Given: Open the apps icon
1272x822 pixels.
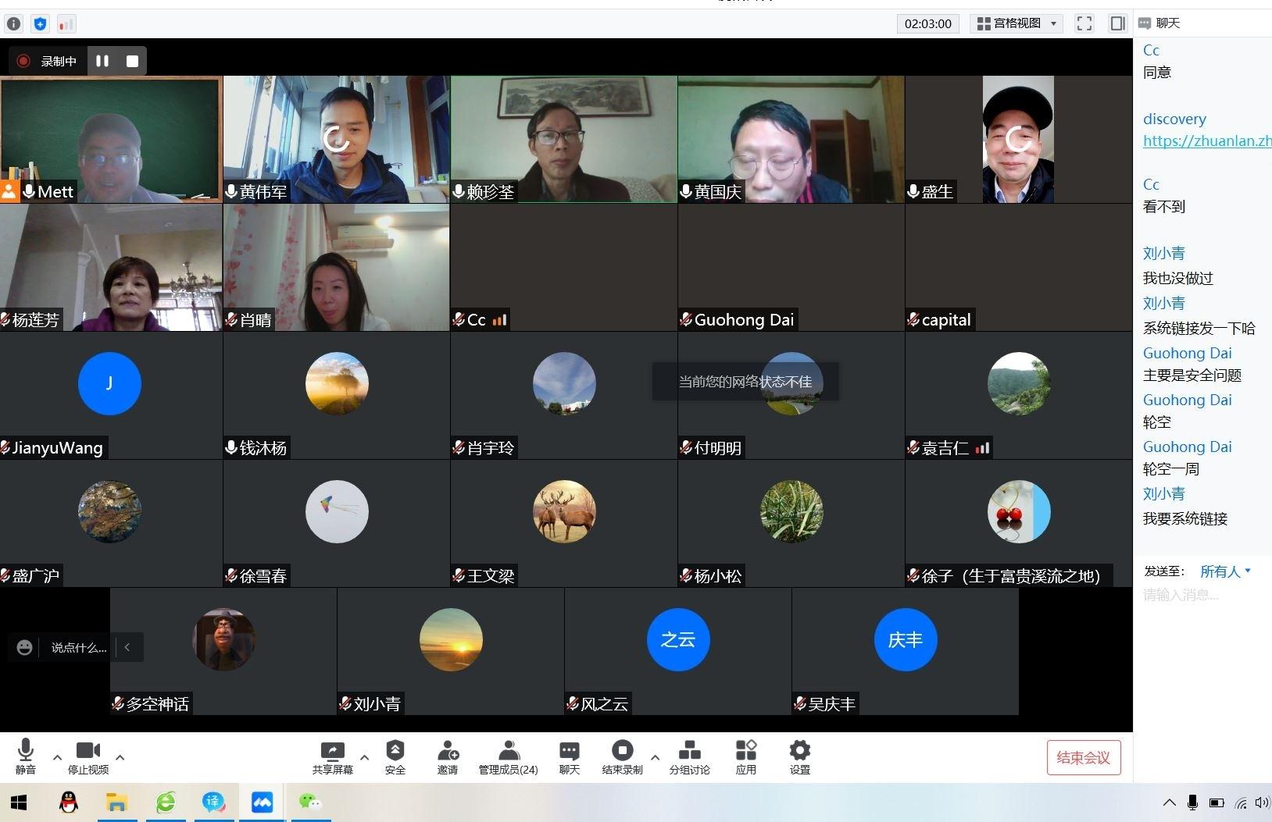Looking at the screenshot, I should pyautogui.click(x=745, y=751).
